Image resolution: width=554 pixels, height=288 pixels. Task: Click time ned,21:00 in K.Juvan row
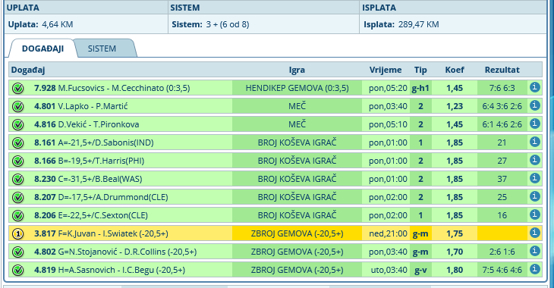[388, 233]
